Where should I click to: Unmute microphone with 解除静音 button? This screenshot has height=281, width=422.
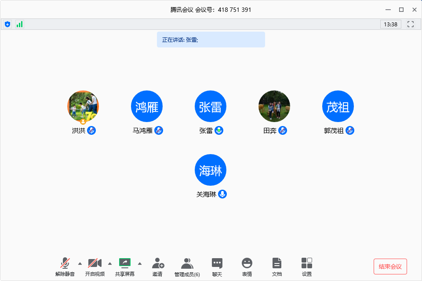click(65, 267)
